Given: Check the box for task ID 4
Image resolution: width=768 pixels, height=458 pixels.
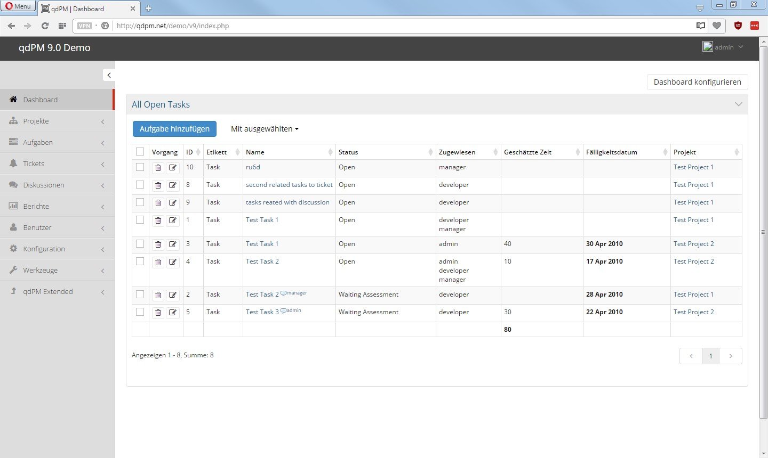Looking at the screenshot, I should 140,261.
